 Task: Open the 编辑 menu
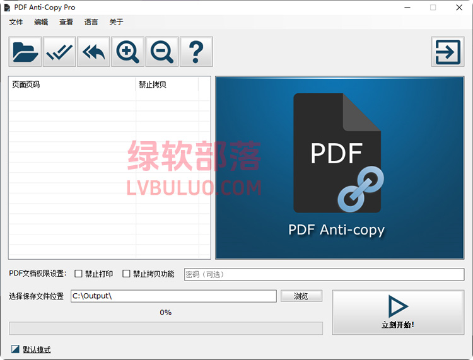[x=41, y=22]
